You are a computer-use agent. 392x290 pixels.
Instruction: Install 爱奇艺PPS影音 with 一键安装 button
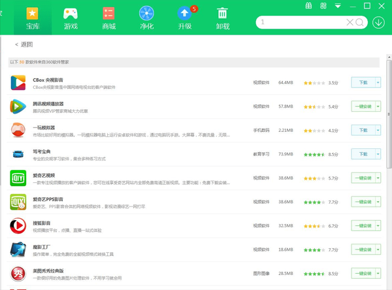pos(363,202)
